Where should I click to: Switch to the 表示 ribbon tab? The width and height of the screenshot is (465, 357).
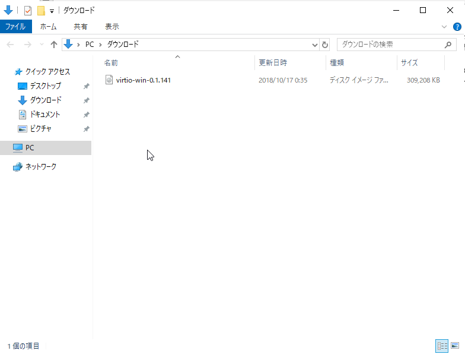click(x=112, y=27)
